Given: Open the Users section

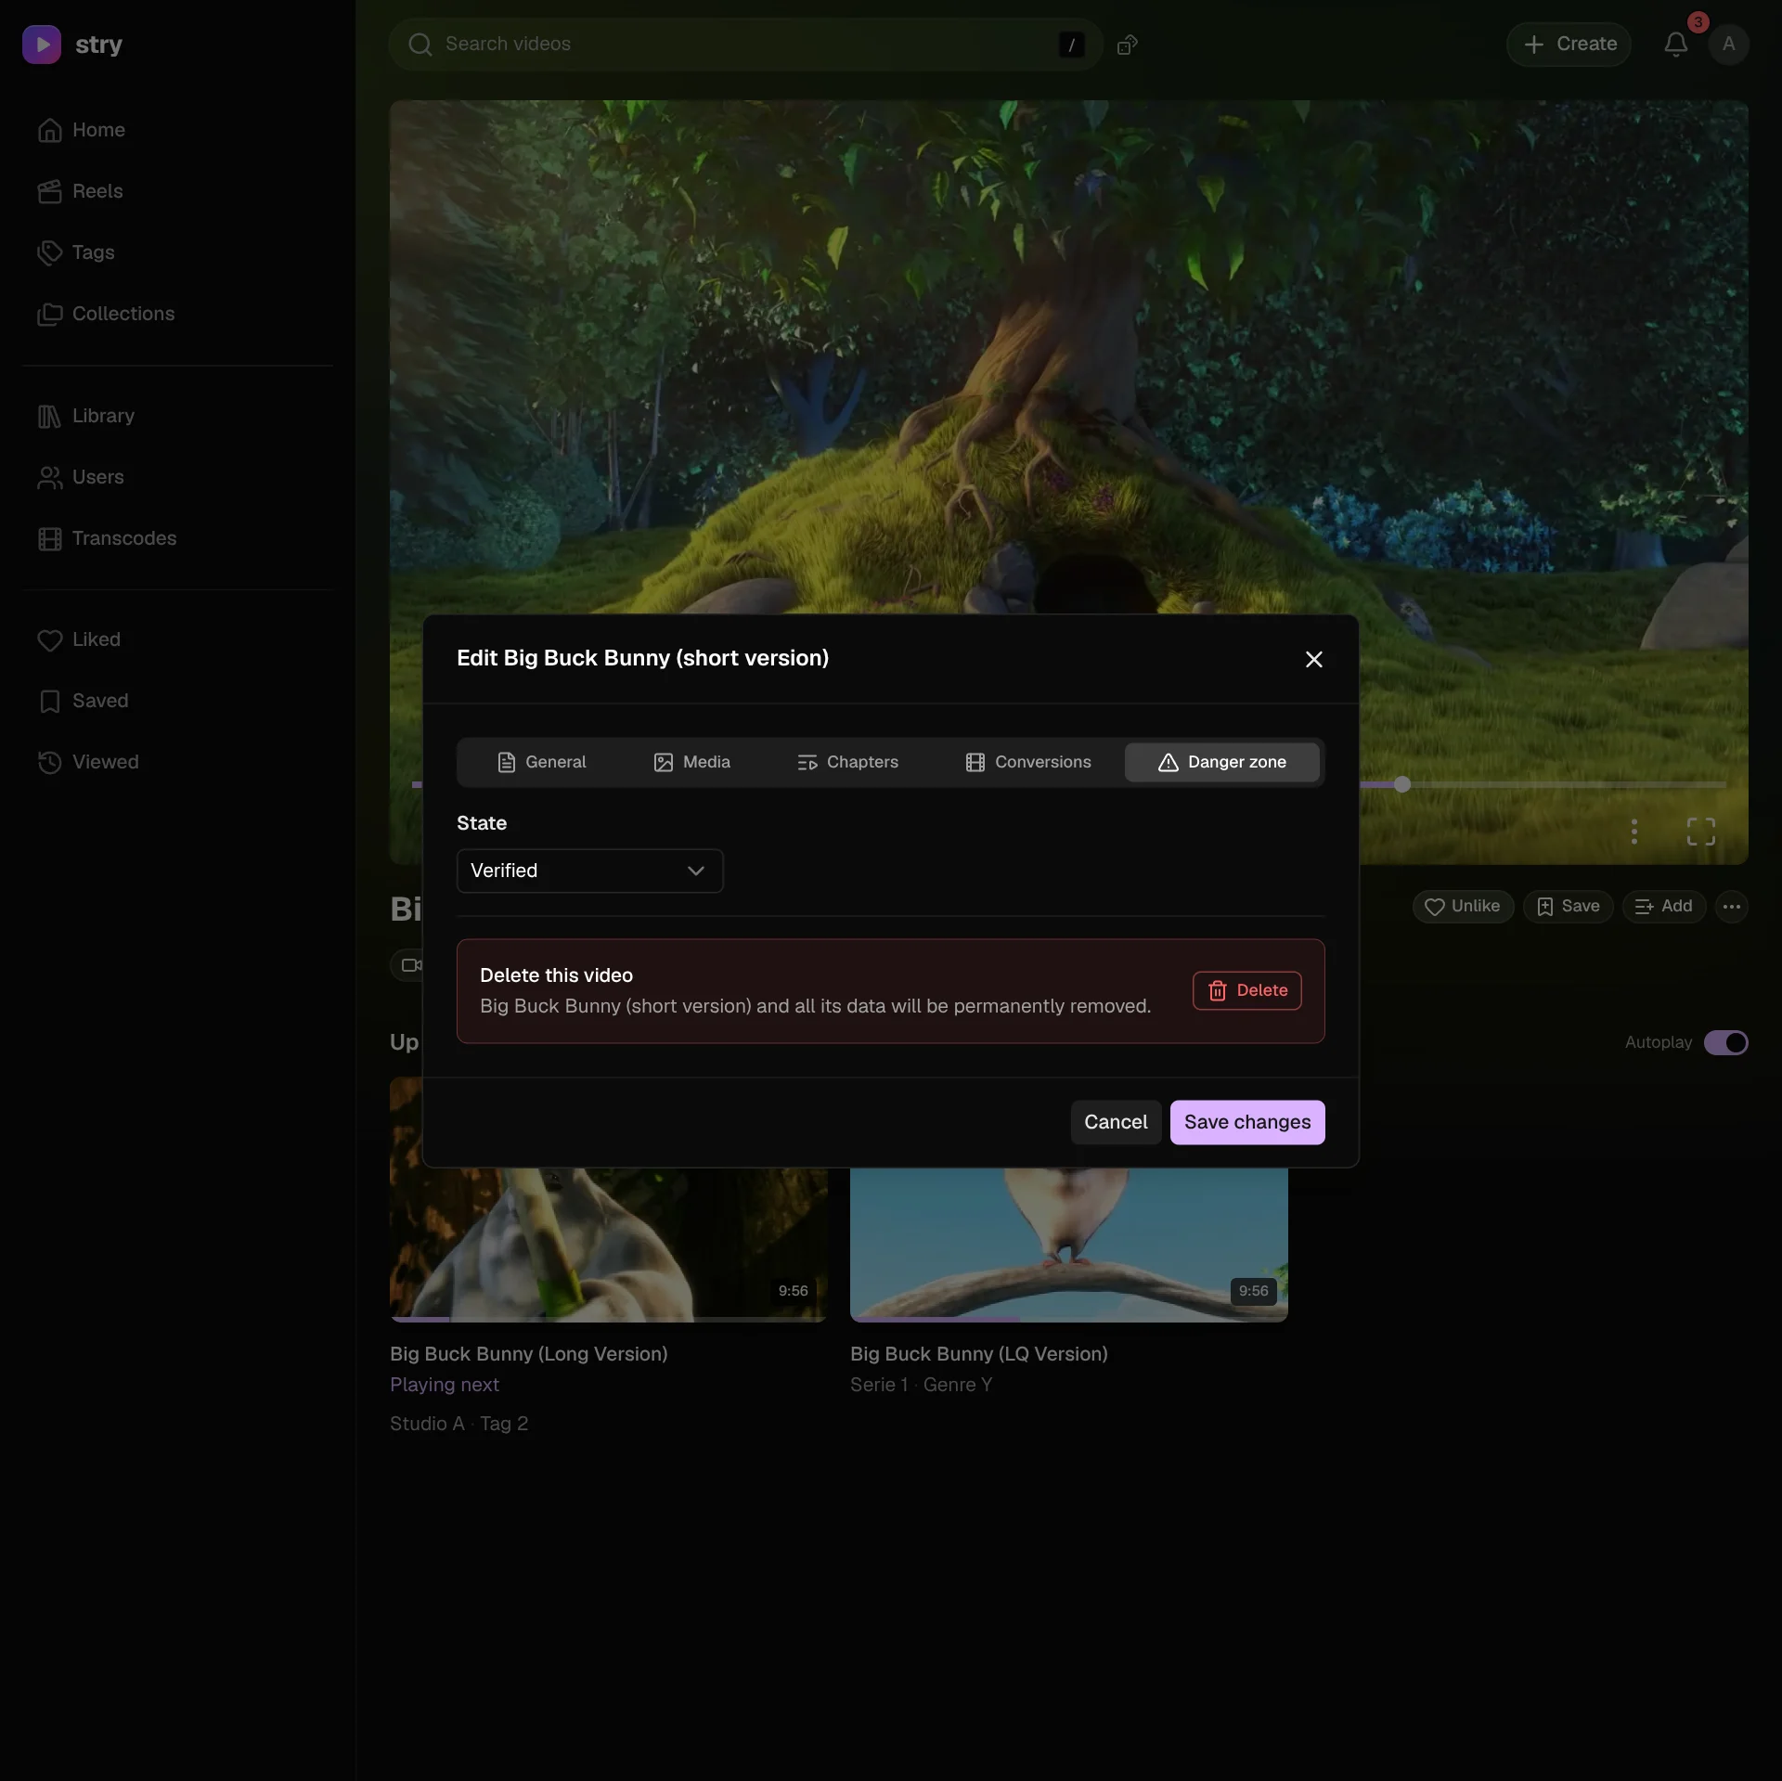Looking at the screenshot, I should (x=80, y=477).
